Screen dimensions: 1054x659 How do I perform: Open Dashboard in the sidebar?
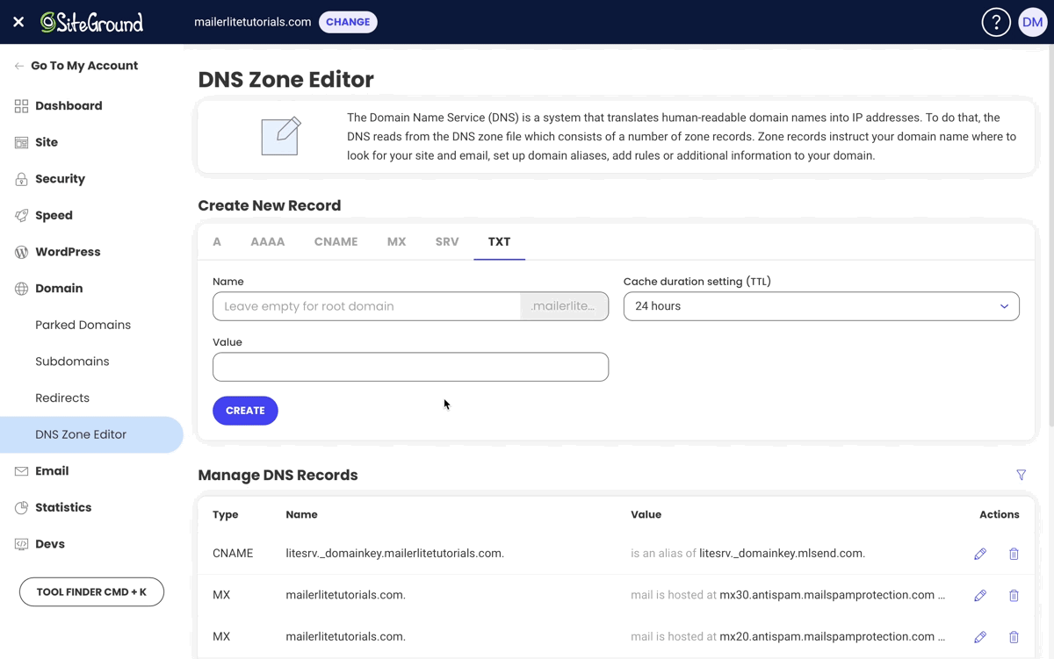point(69,106)
